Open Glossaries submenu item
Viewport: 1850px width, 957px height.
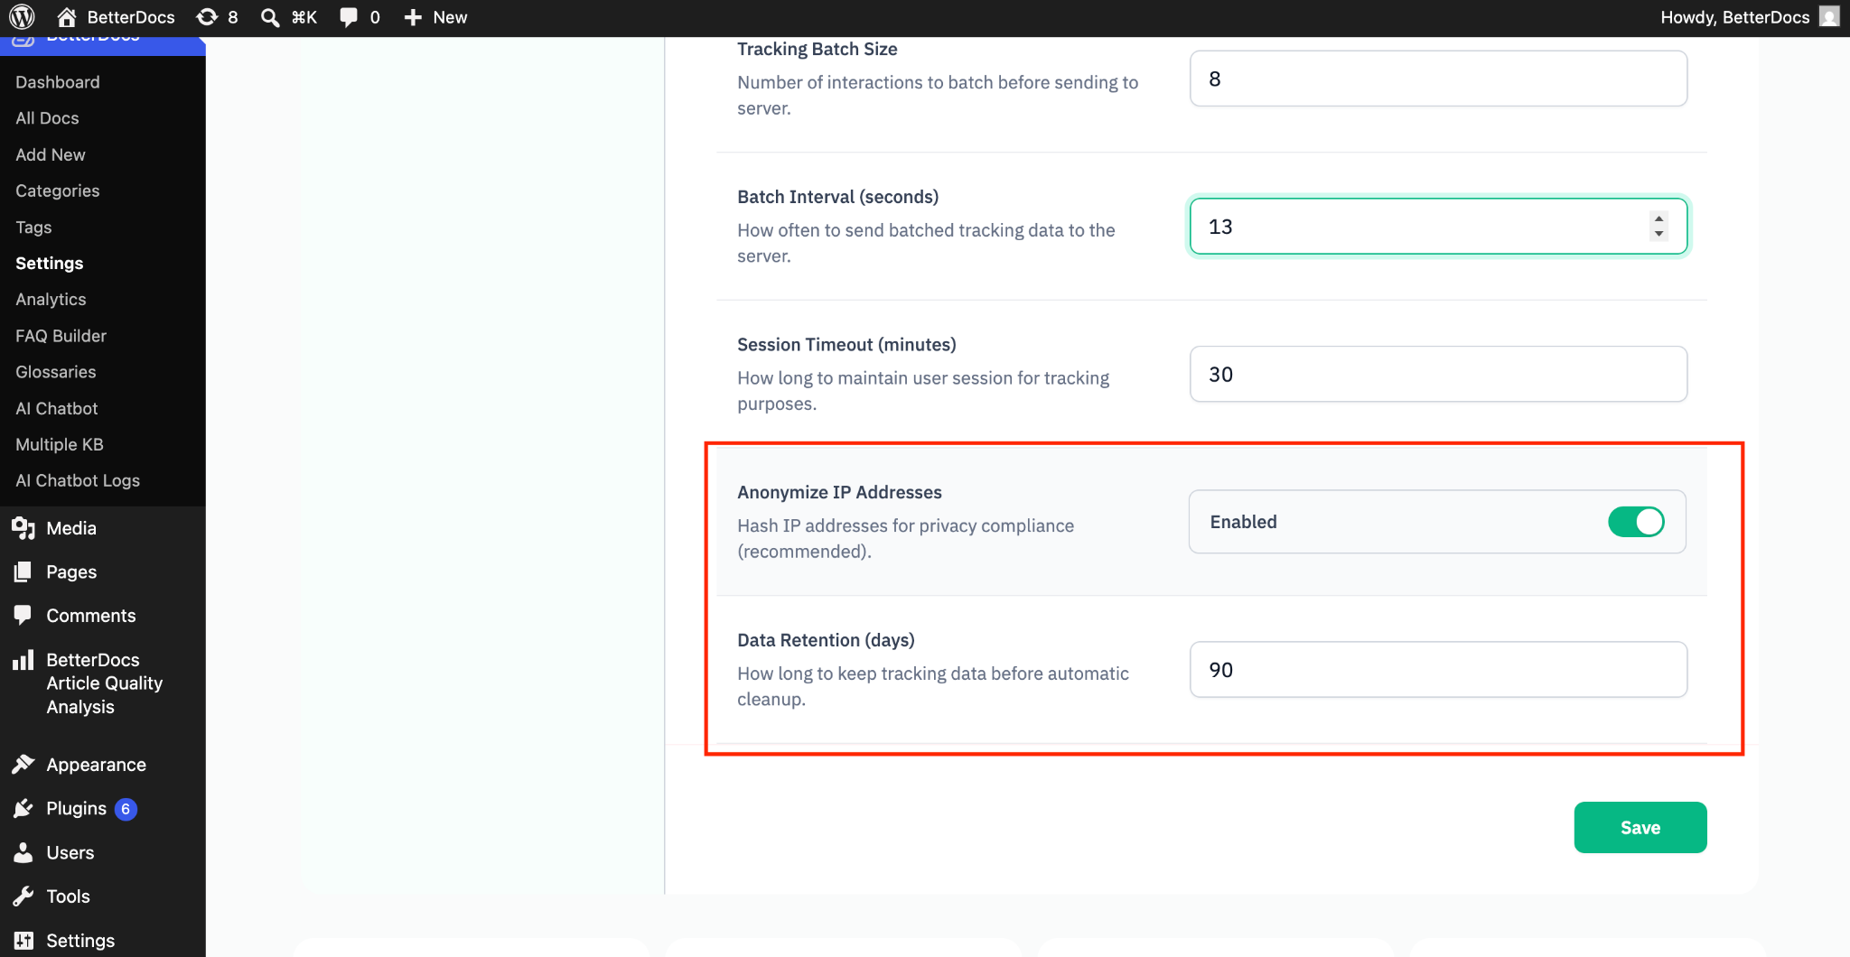[x=56, y=372]
